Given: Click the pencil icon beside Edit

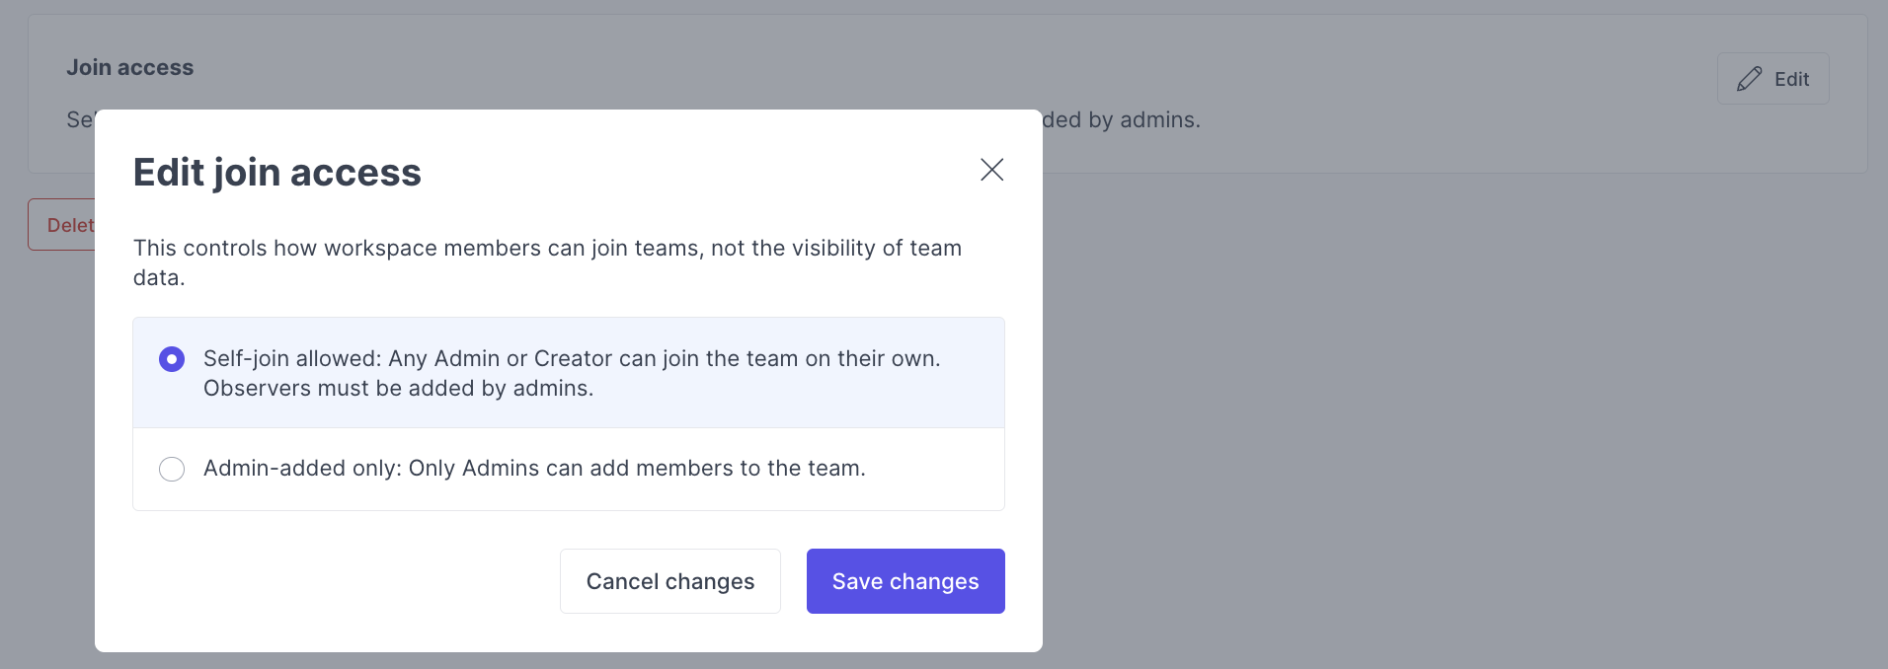Looking at the screenshot, I should click(x=1749, y=79).
